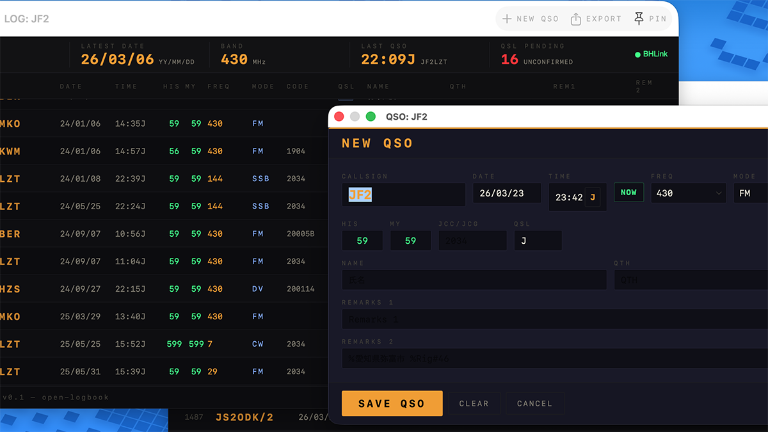
Task: Click the Export share icon
Action: point(576,19)
